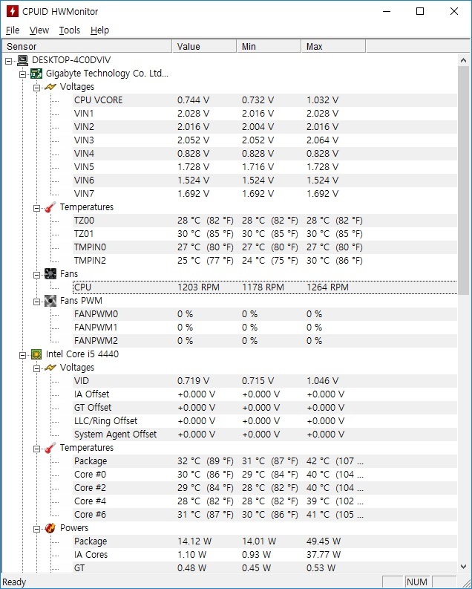Click the Intel Core i5 CPU chip icon

(x=36, y=354)
